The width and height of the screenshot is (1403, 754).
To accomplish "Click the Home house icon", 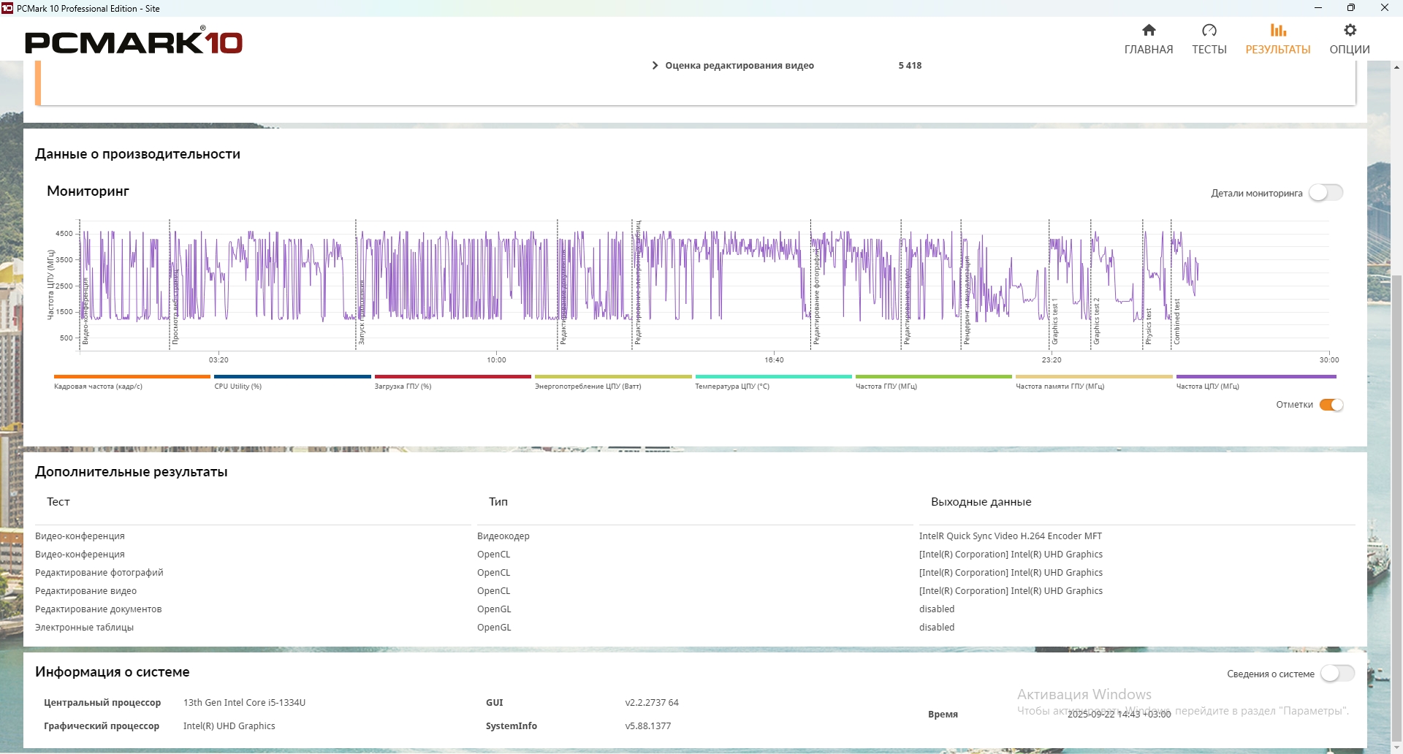I will tap(1149, 30).
